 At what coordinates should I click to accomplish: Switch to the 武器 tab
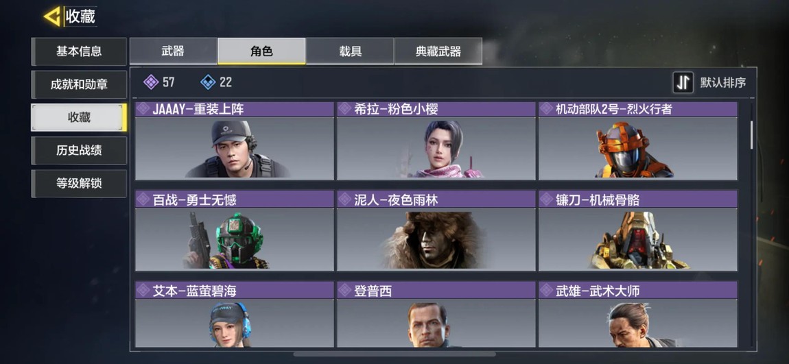pos(173,51)
